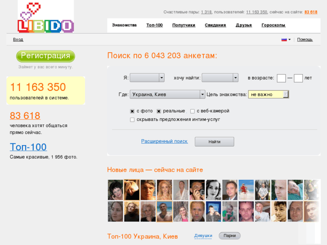
Task: Open the Russian flag language selector
Action: pyautogui.click(x=286, y=40)
